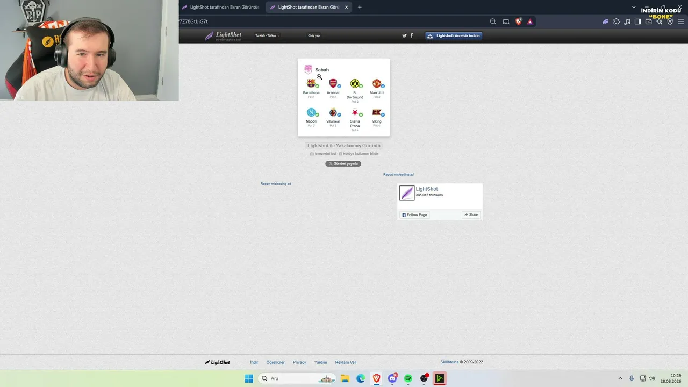
Task: Open OBS Studio from the taskbar
Action: (424, 378)
